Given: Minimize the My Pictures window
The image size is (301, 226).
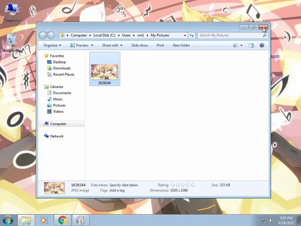Looking at the screenshot, I should [x=244, y=27].
